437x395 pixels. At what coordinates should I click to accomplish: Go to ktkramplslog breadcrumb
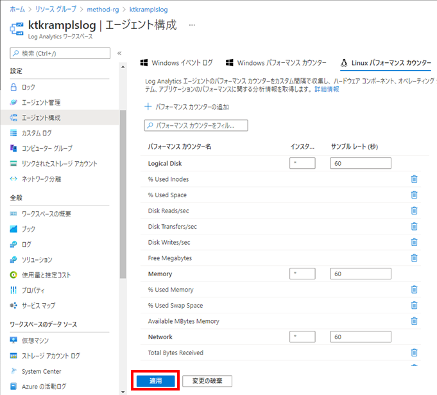pyautogui.click(x=148, y=10)
